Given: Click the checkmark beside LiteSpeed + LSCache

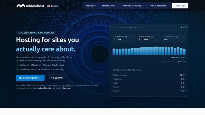Looking at the screenshot, I should pyautogui.click(x=17, y=65).
